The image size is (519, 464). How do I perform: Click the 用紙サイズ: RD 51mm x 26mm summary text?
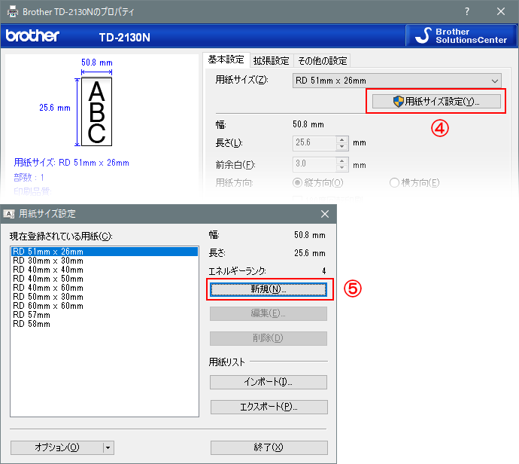tap(71, 163)
